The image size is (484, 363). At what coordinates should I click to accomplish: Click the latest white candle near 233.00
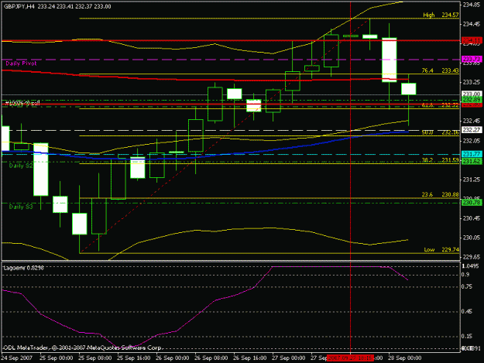(x=409, y=89)
